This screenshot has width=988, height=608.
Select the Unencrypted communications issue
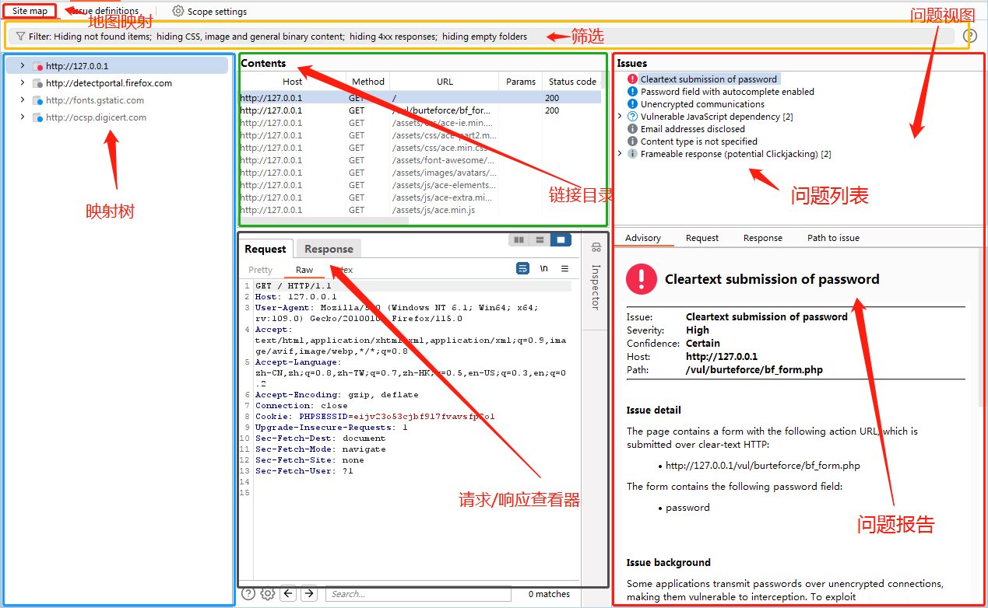(702, 104)
